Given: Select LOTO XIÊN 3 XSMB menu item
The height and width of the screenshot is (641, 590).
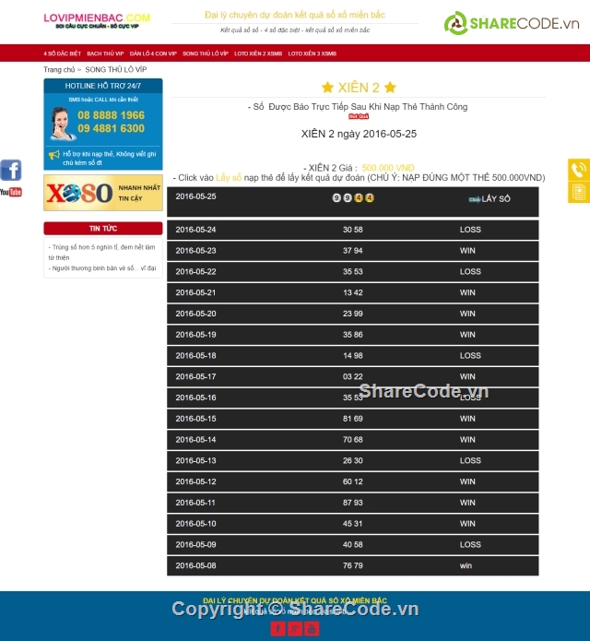Looking at the screenshot, I should 312,53.
